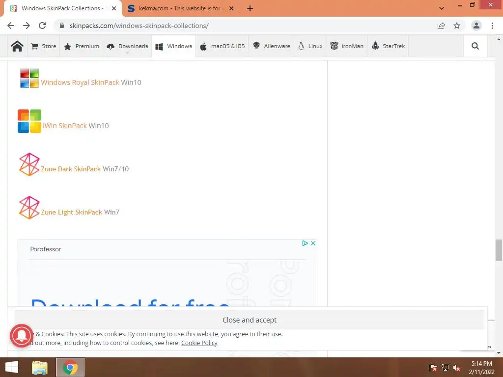Image resolution: width=503 pixels, height=377 pixels.
Task: Click the red notification bell icon
Action: click(x=22, y=336)
